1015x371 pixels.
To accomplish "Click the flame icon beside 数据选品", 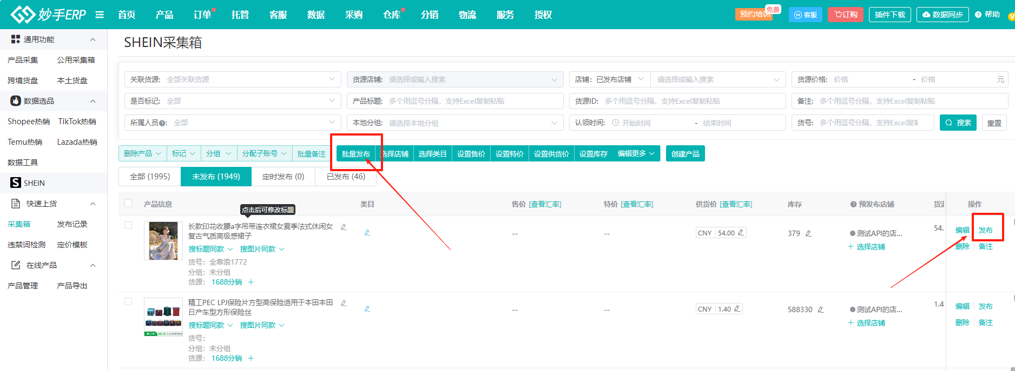I will (x=16, y=101).
